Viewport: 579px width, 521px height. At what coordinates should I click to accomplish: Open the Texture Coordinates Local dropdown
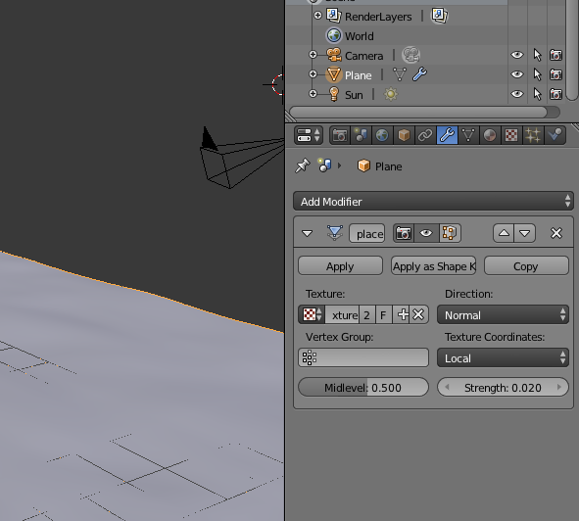point(503,357)
